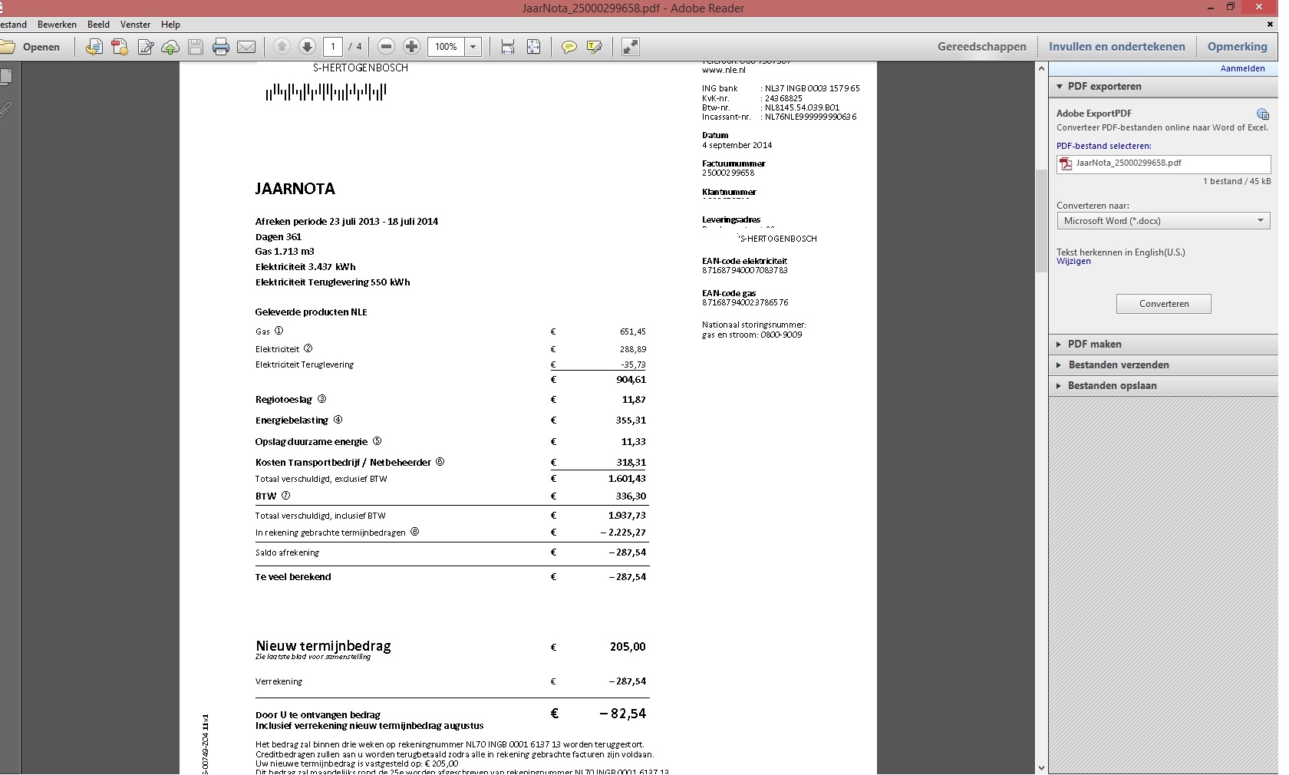Image resolution: width=1289 pixels, height=775 pixels.
Task: Click the Converteren button
Action: click(x=1163, y=304)
